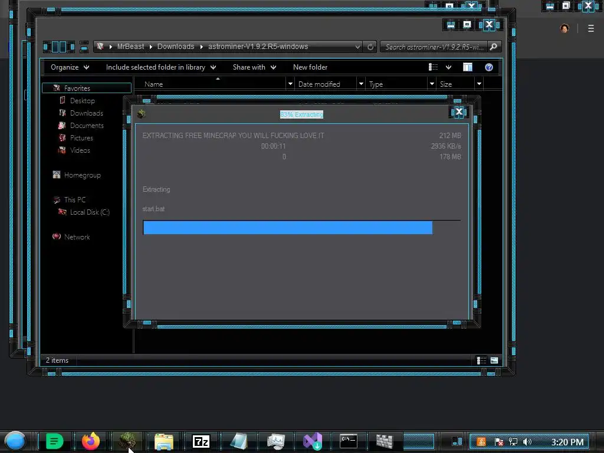Launch Firefox from the taskbar

coord(91,441)
